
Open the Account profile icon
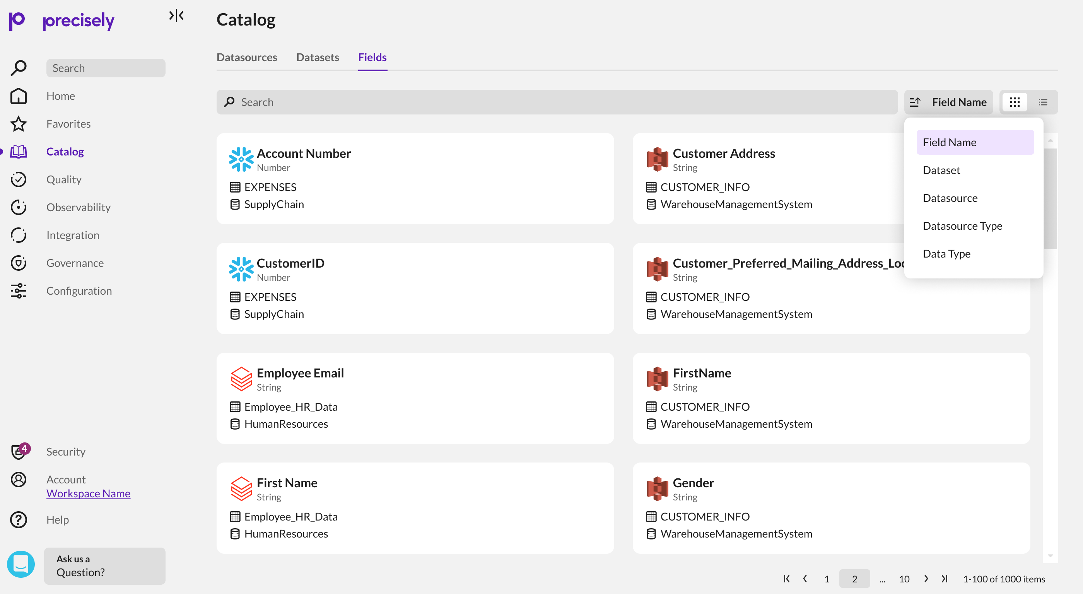pos(19,480)
